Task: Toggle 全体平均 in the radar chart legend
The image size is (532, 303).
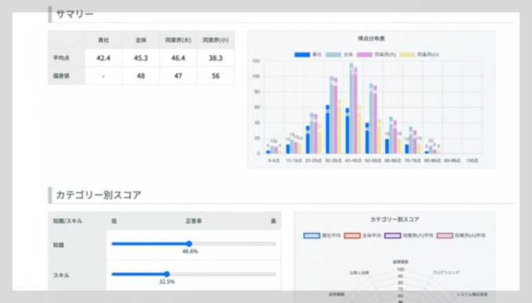Action: pyautogui.click(x=360, y=236)
